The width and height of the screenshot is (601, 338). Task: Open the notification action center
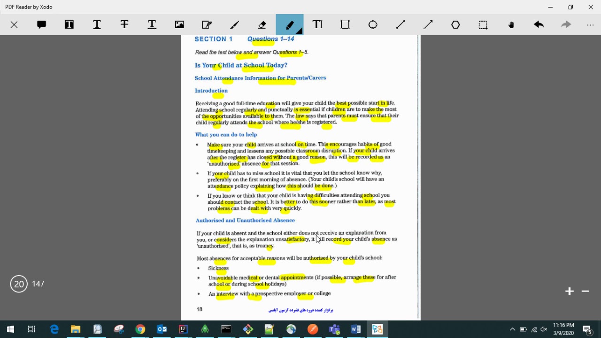point(587,330)
